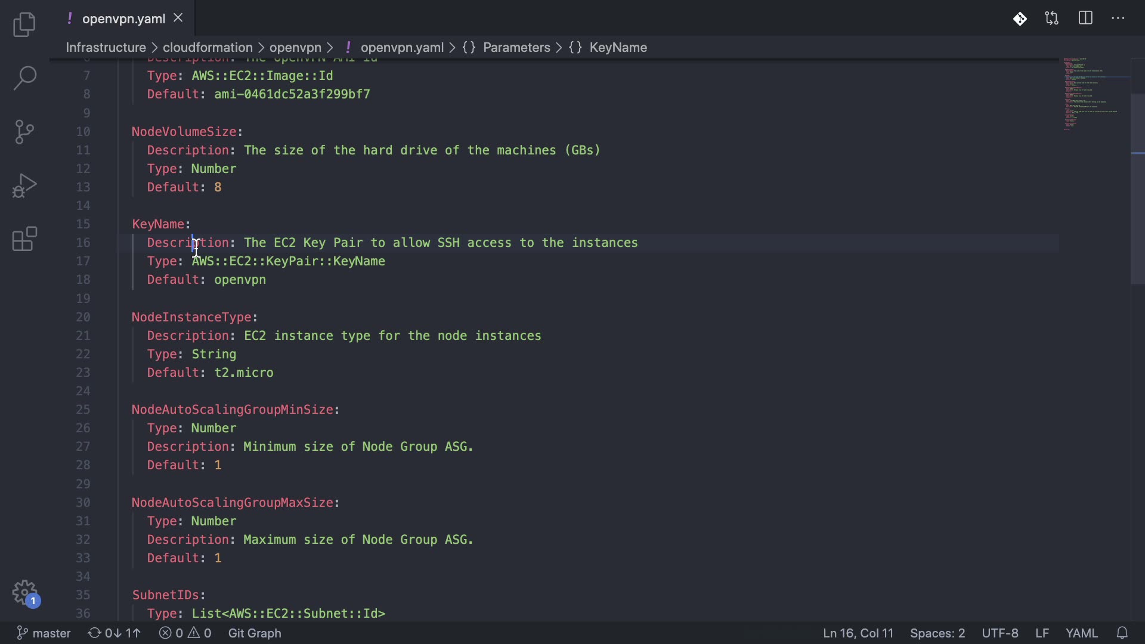Screen dimensions: 1145x644
Task: Open the More Actions ellipsis menu
Action: [1118, 18]
